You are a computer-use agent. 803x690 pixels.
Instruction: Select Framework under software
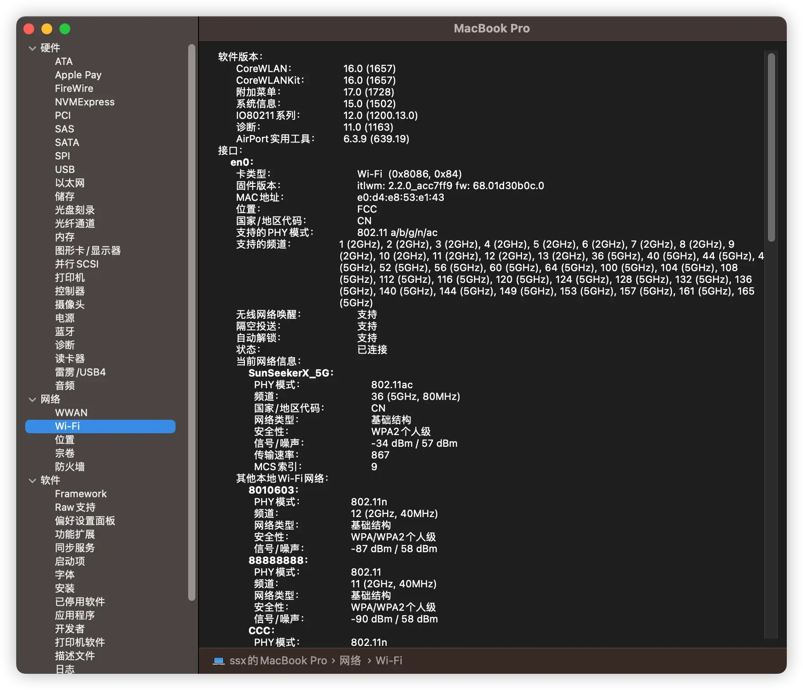pos(81,494)
